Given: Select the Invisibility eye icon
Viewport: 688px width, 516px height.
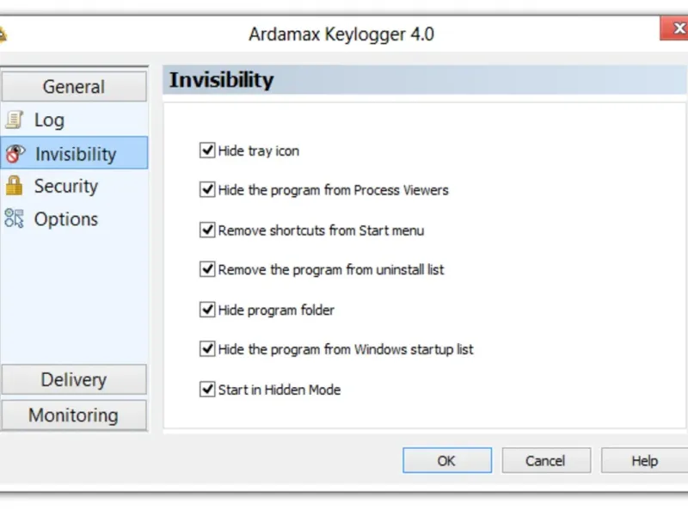Looking at the screenshot, I should (15, 154).
